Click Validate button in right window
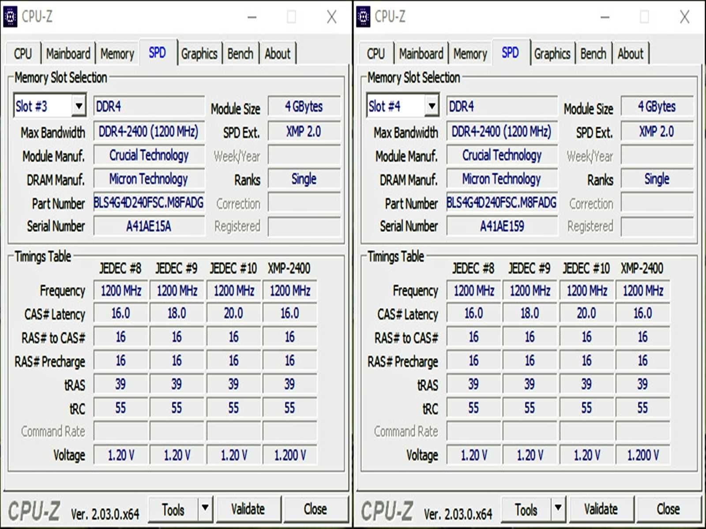The height and width of the screenshot is (529, 706). pyautogui.click(x=601, y=509)
